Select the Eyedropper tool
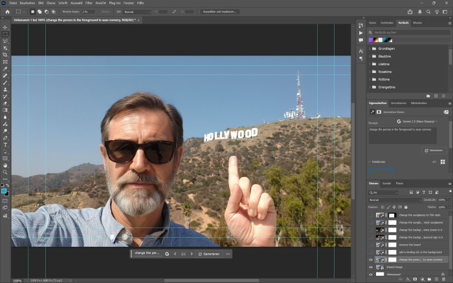453x283 pixels. point(5,69)
